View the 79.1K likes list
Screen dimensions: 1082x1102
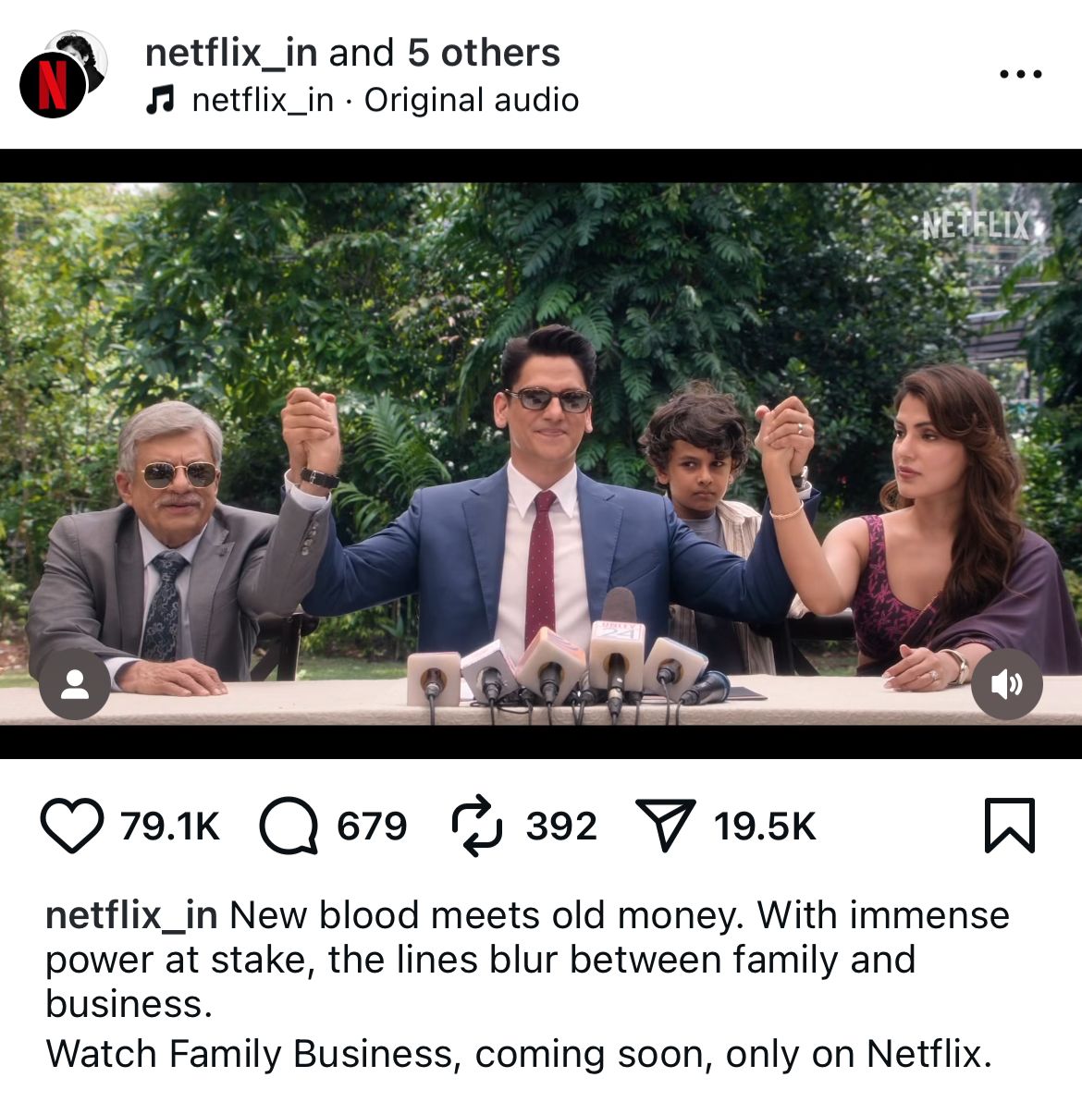(170, 826)
